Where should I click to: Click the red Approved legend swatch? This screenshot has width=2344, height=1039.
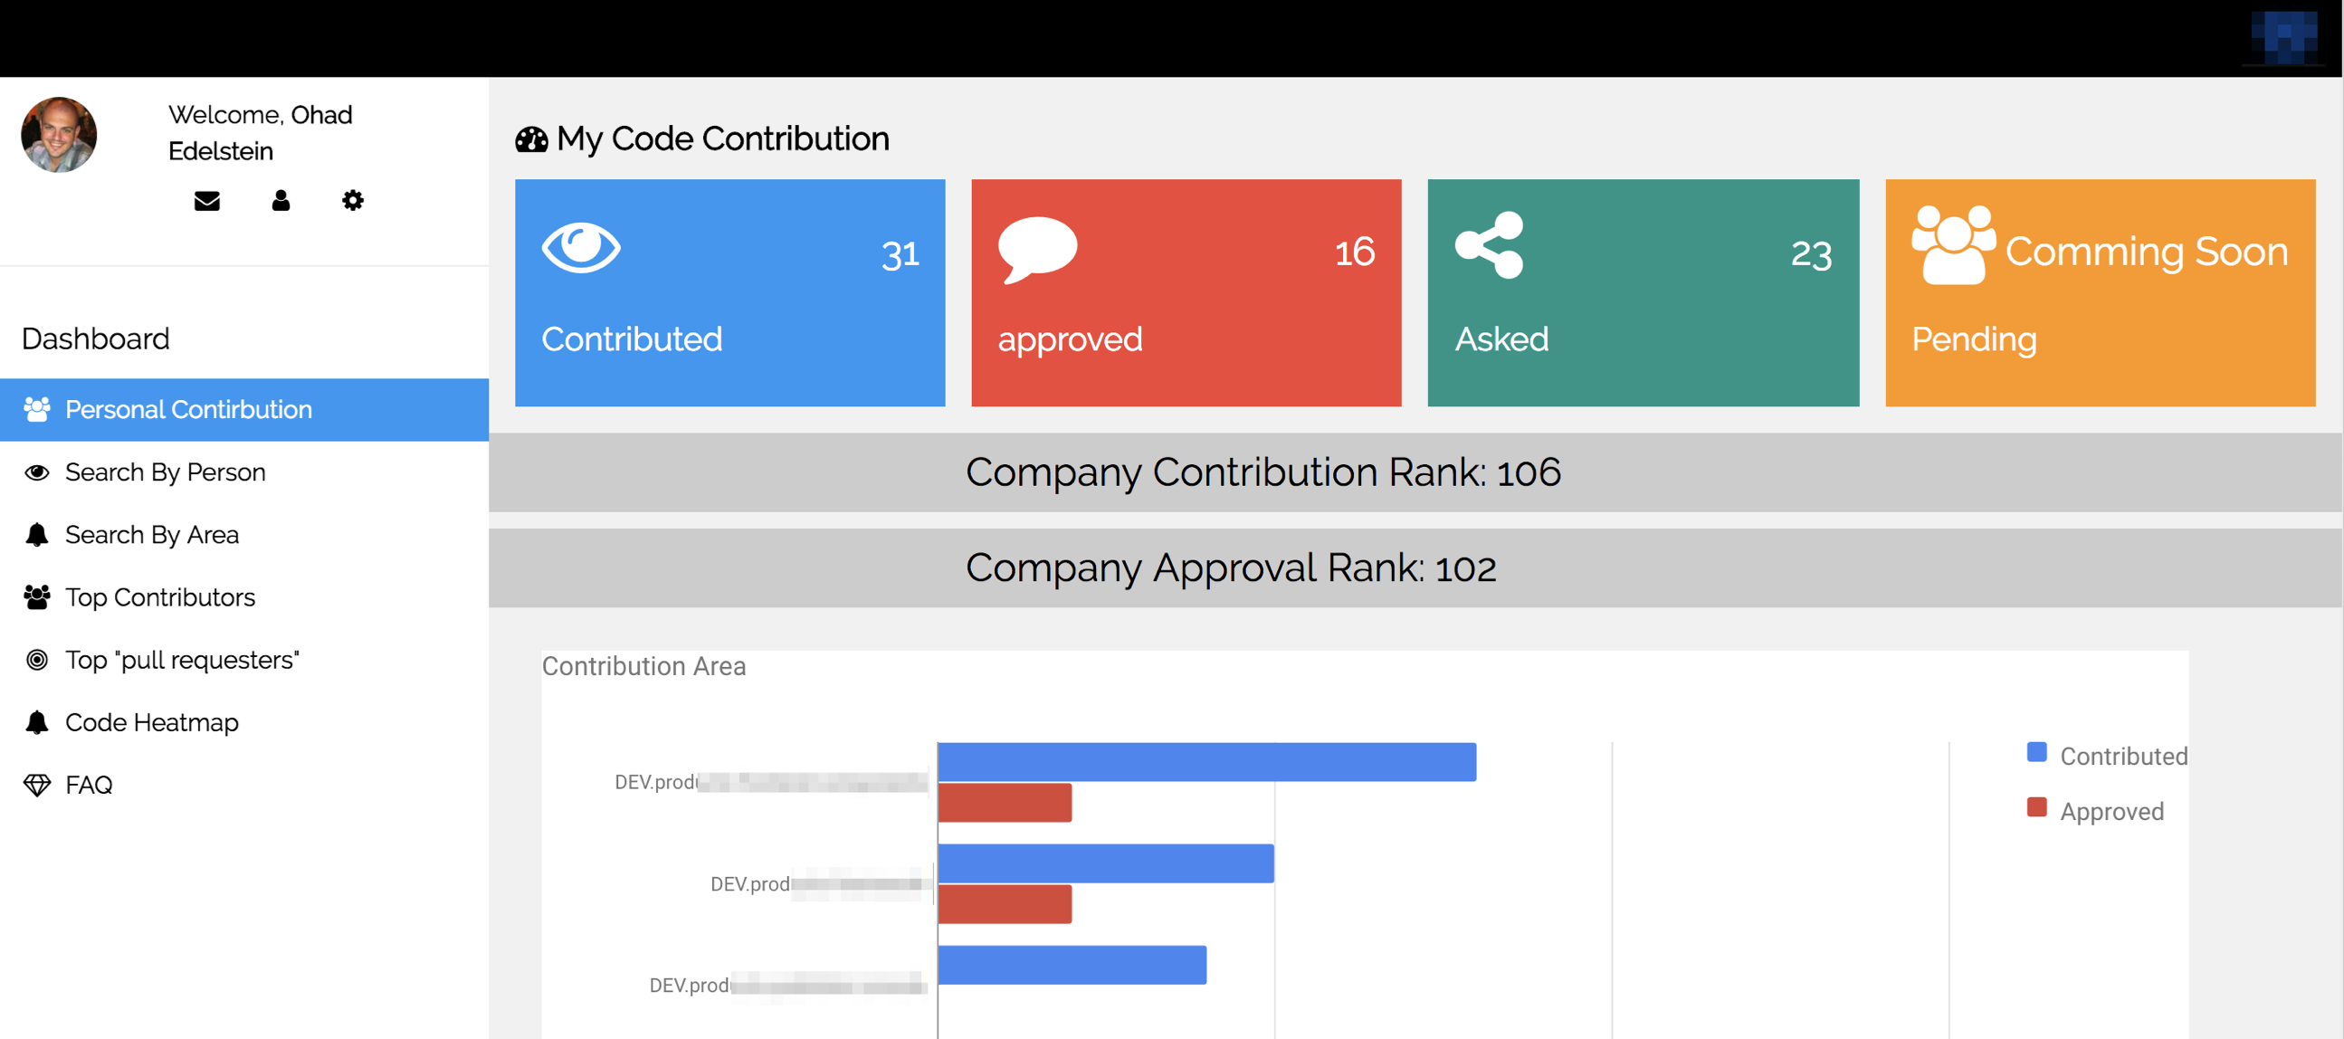click(2036, 808)
